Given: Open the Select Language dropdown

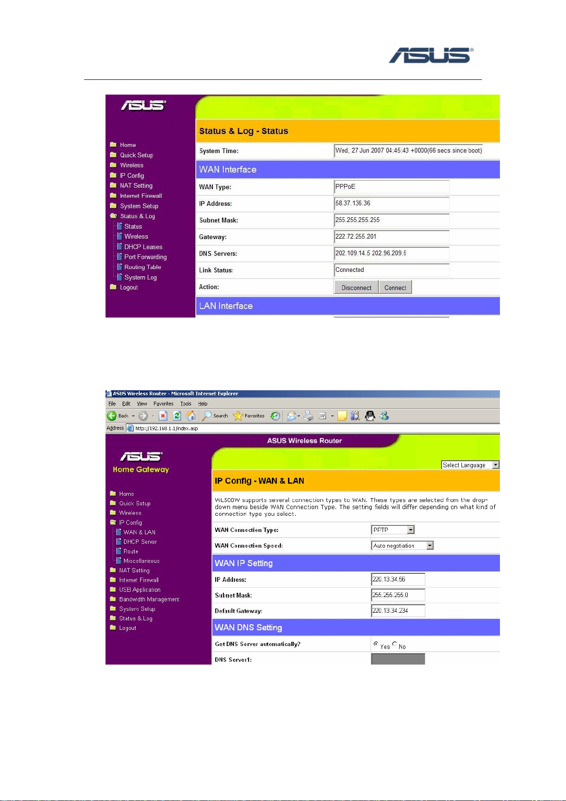Looking at the screenshot, I should tap(496, 465).
